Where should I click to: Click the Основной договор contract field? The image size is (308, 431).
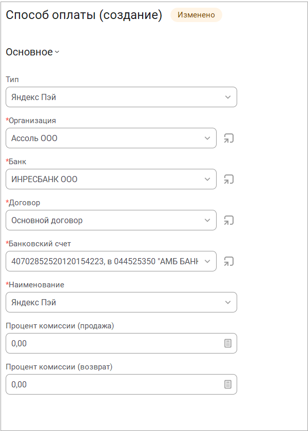point(111,220)
